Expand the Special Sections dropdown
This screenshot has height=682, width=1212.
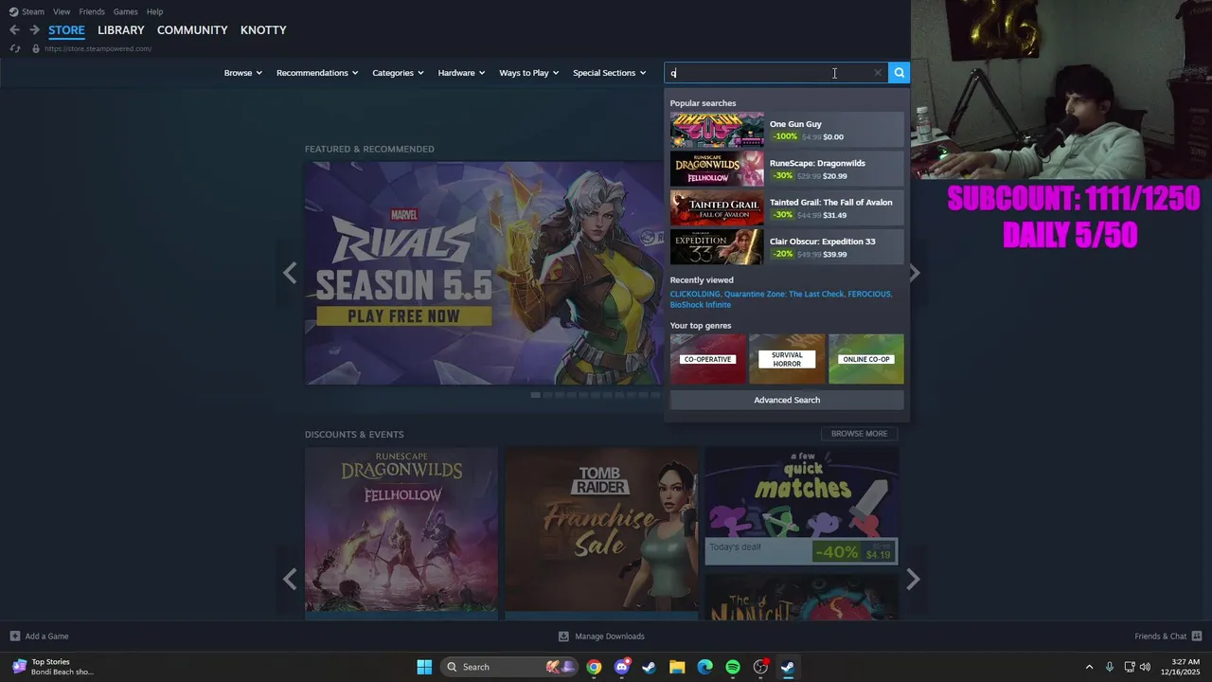click(x=609, y=73)
